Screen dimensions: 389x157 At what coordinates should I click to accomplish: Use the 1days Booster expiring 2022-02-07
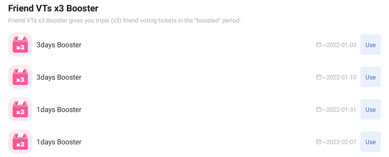point(370,142)
